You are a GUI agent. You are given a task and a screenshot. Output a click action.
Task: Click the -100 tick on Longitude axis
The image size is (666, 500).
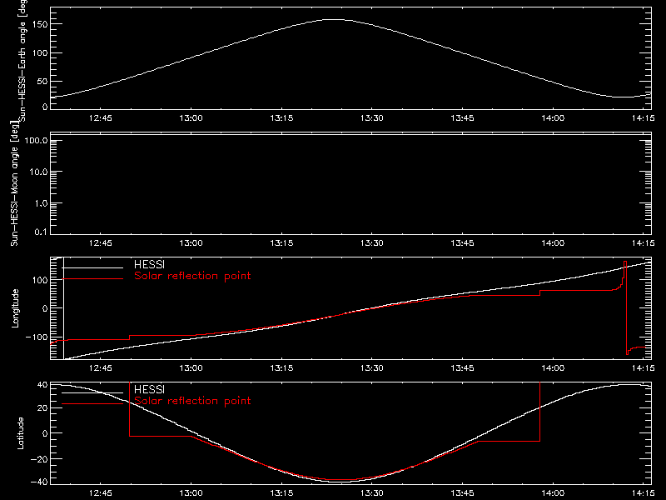coord(37,337)
